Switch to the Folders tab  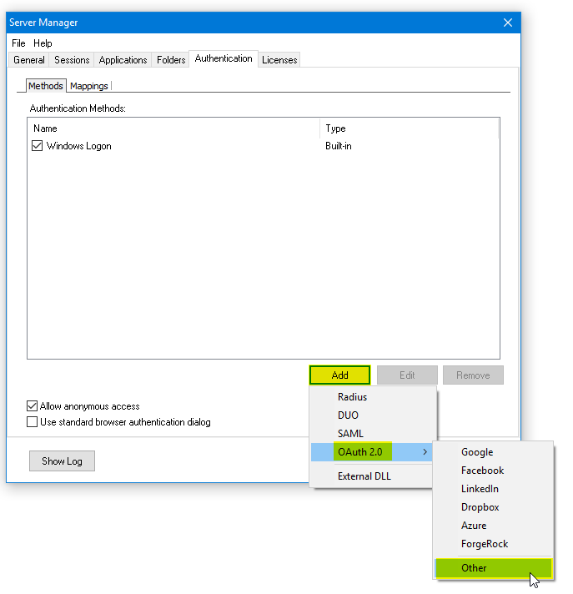click(171, 60)
